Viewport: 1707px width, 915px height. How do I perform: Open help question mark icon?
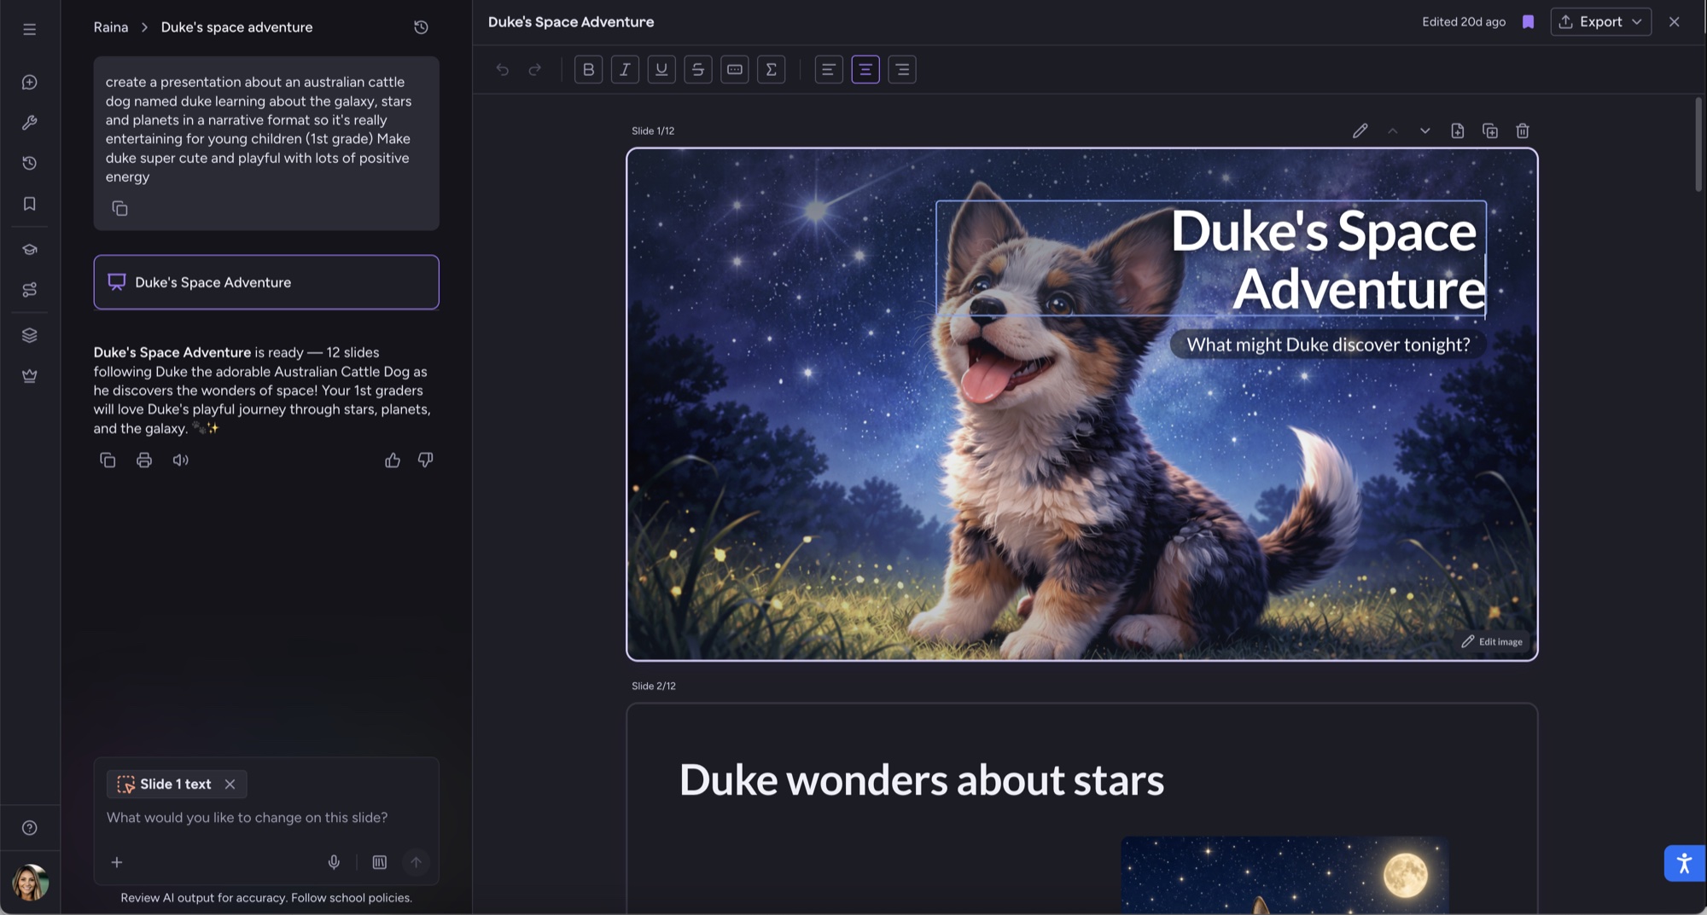(30, 828)
